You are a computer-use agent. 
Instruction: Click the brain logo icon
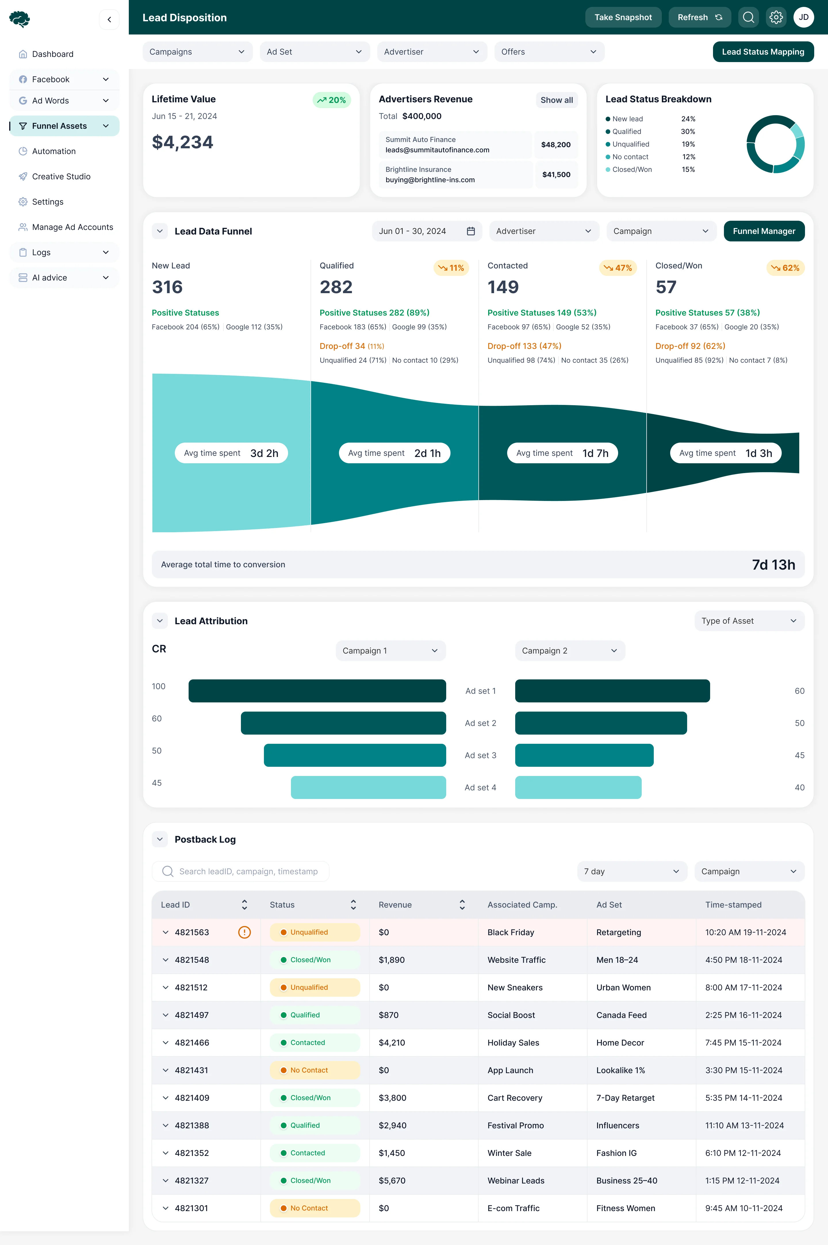click(20, 20)
